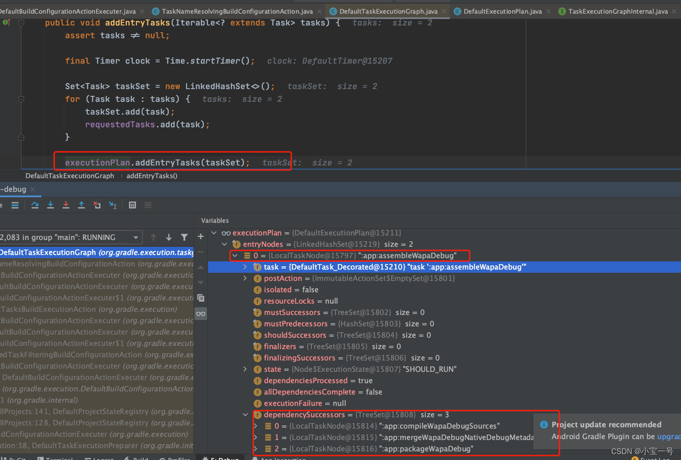Expand the task DefaultTask_Decorated variable
Image resolution: width=681 pixels, height=460 pixels.
click(245, 267)
